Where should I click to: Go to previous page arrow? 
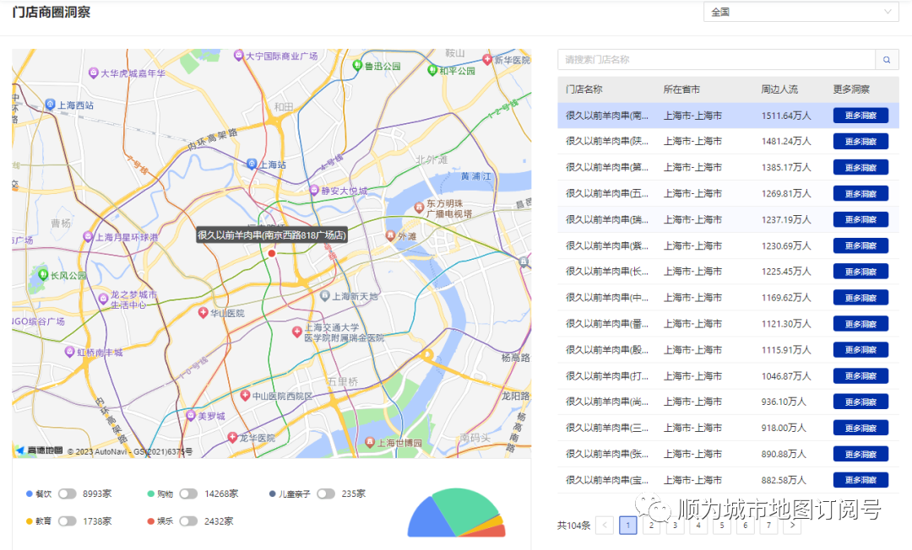tap(605, 525)
